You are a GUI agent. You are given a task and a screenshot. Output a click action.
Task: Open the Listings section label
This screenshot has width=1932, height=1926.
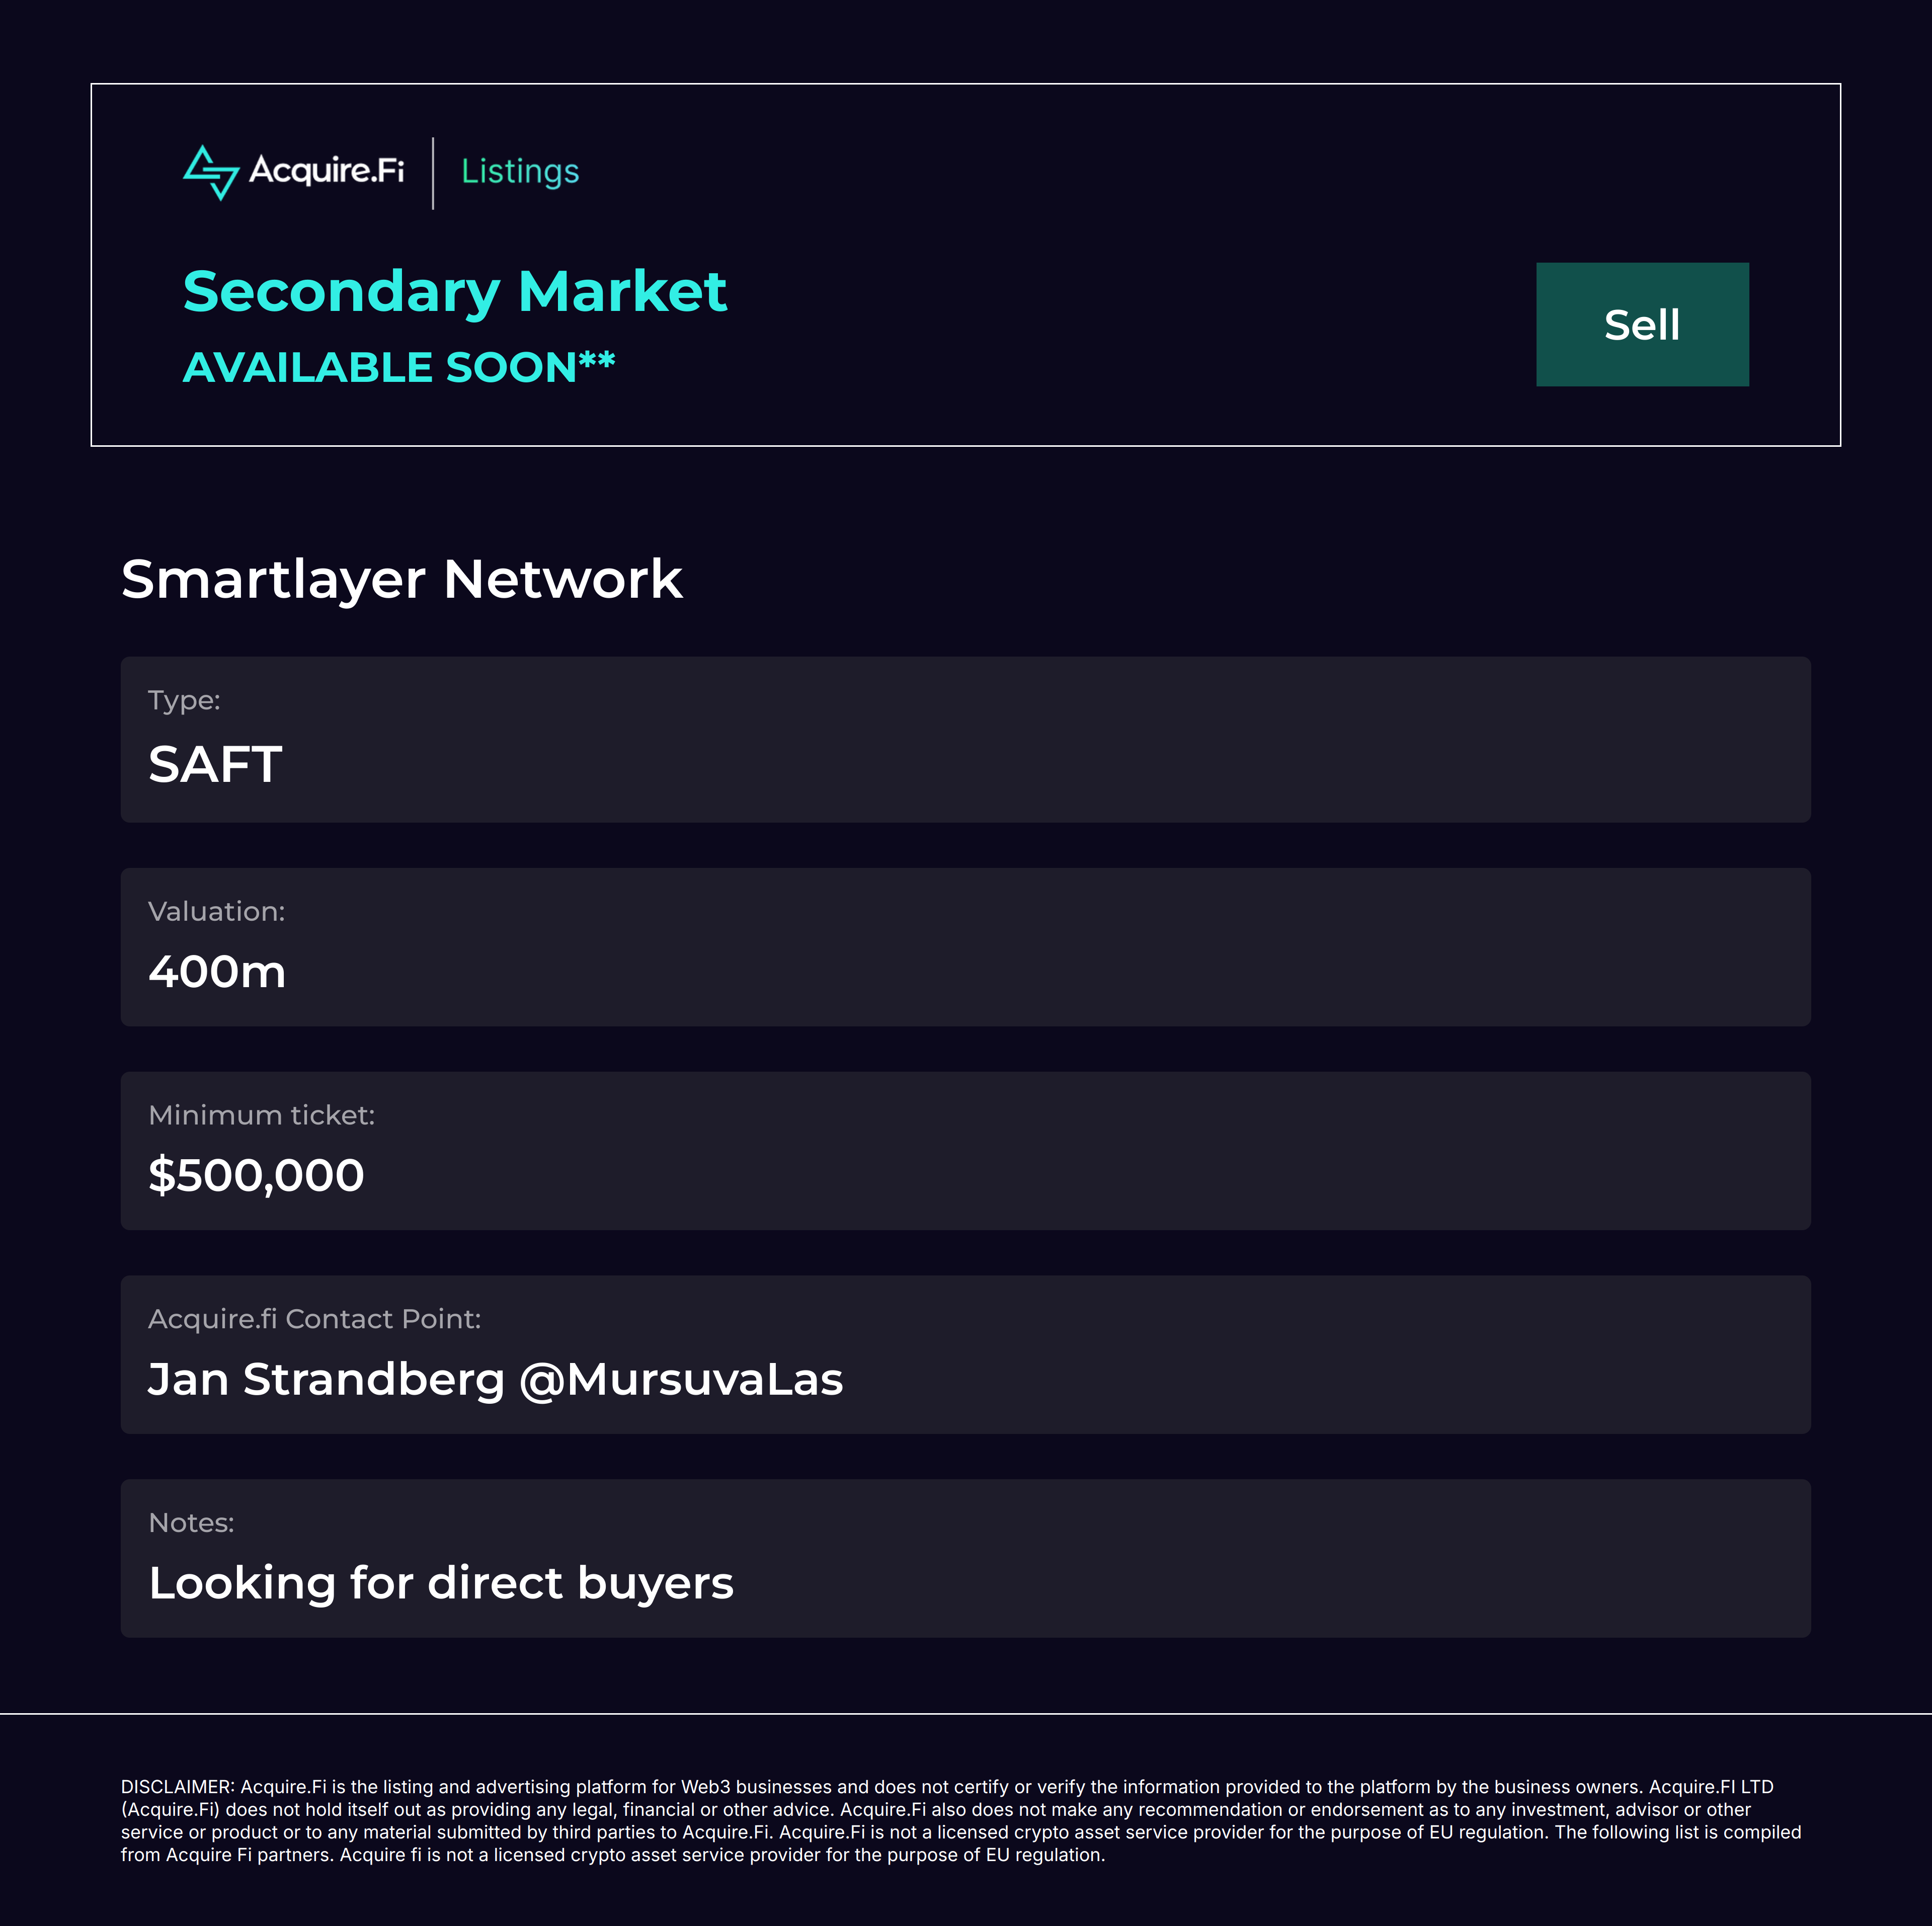[x=520, y=172]
